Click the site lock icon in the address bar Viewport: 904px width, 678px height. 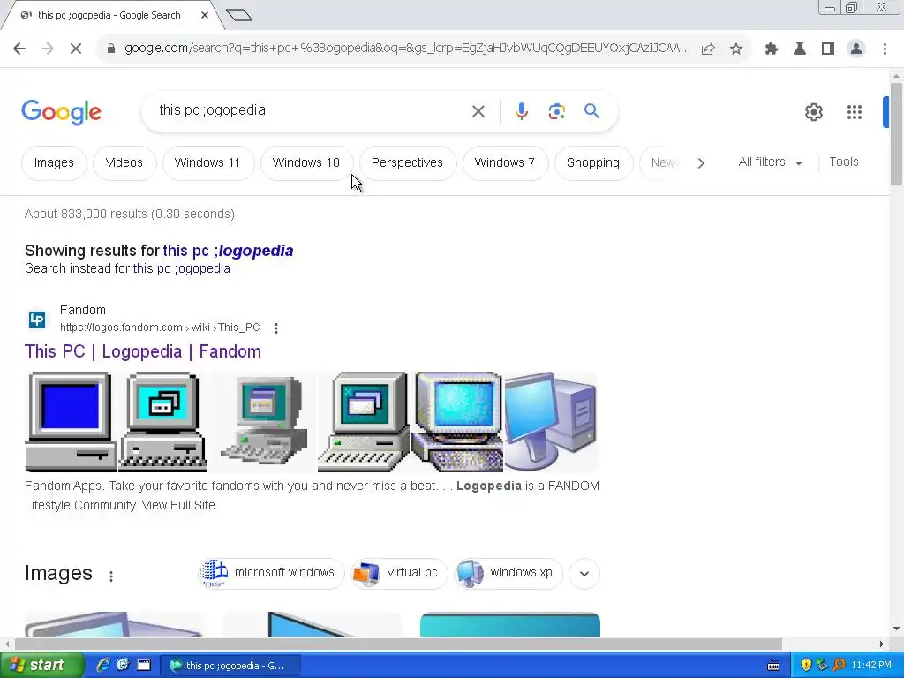pyautogui.click(x=111, y=49)
